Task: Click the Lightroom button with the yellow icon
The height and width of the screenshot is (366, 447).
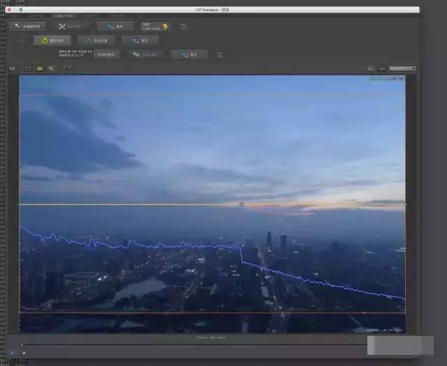Action: [x=155, y=26]
